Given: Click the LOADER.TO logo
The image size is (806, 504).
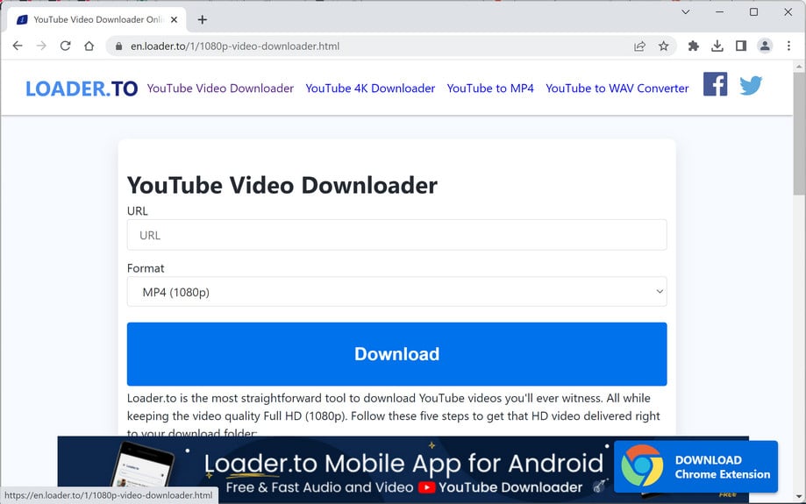Looking at the screenshot, I should (x=82, y=89).
